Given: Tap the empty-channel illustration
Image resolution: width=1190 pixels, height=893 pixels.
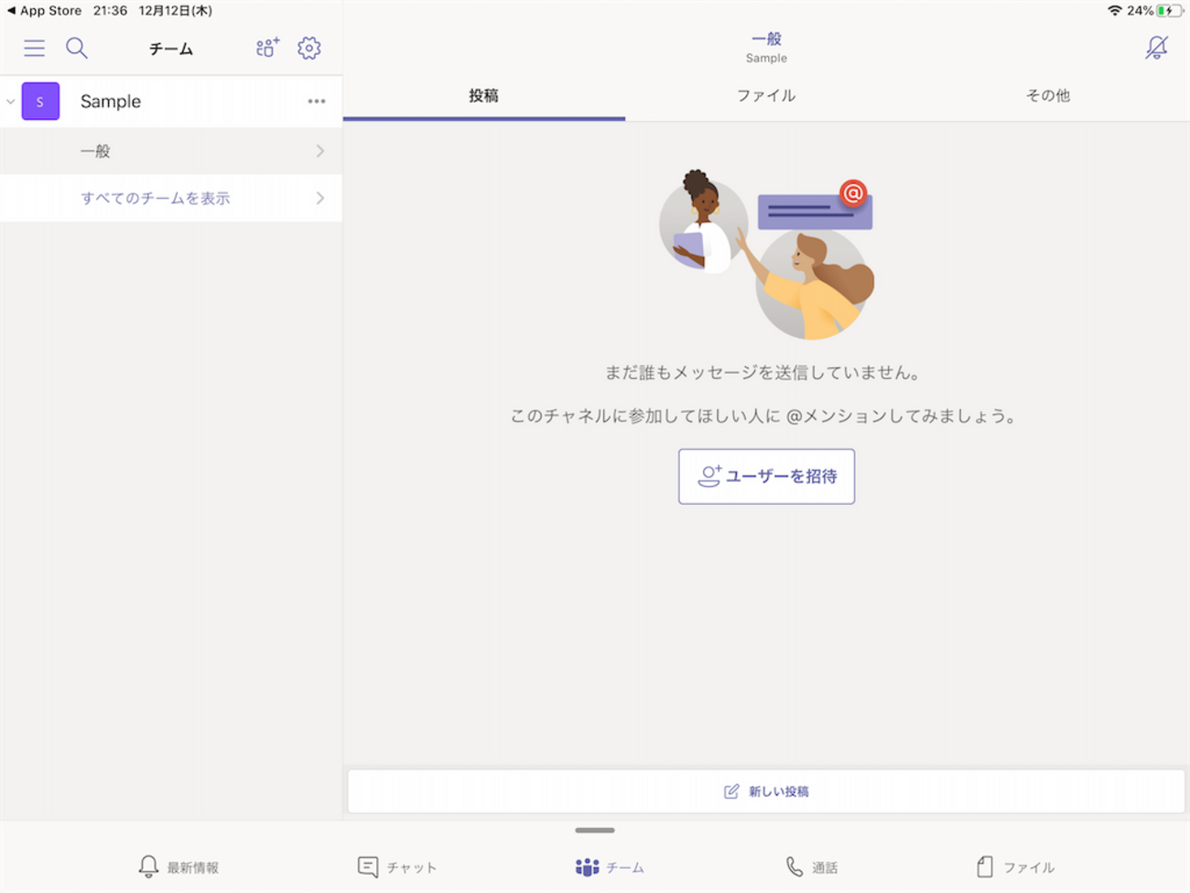Looking at the screenshot, I should click(767, 255).
